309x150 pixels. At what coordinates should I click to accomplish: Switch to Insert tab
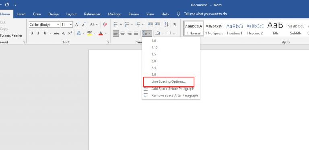click(x=21, y=14)
